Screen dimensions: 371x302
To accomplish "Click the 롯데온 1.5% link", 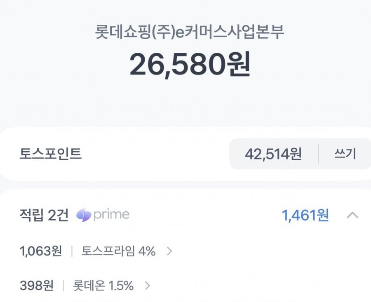I will pos(103,286).
